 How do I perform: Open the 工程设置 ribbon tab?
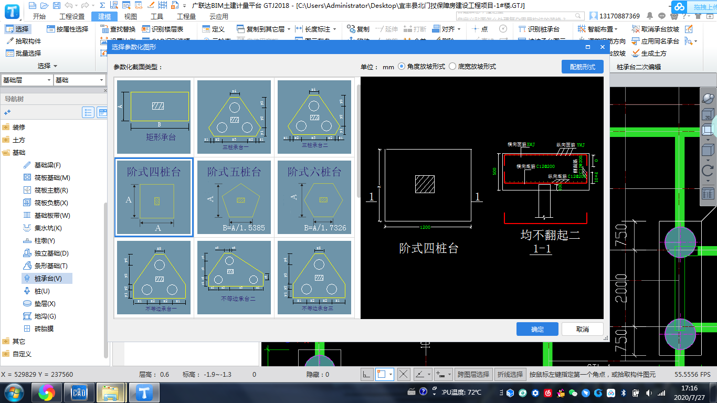coord(72,17)
